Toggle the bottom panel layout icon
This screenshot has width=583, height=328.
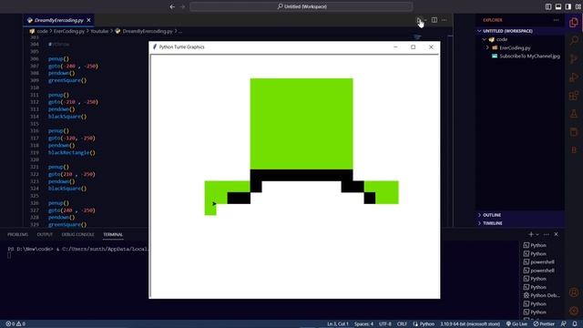point(558,6)
